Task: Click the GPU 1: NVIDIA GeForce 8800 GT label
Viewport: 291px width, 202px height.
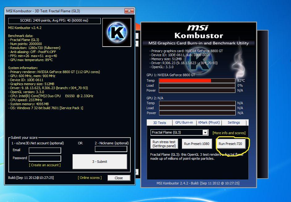Action: pos(171,75)
